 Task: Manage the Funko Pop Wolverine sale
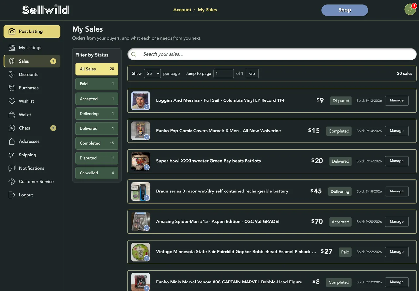coord(397,131)
